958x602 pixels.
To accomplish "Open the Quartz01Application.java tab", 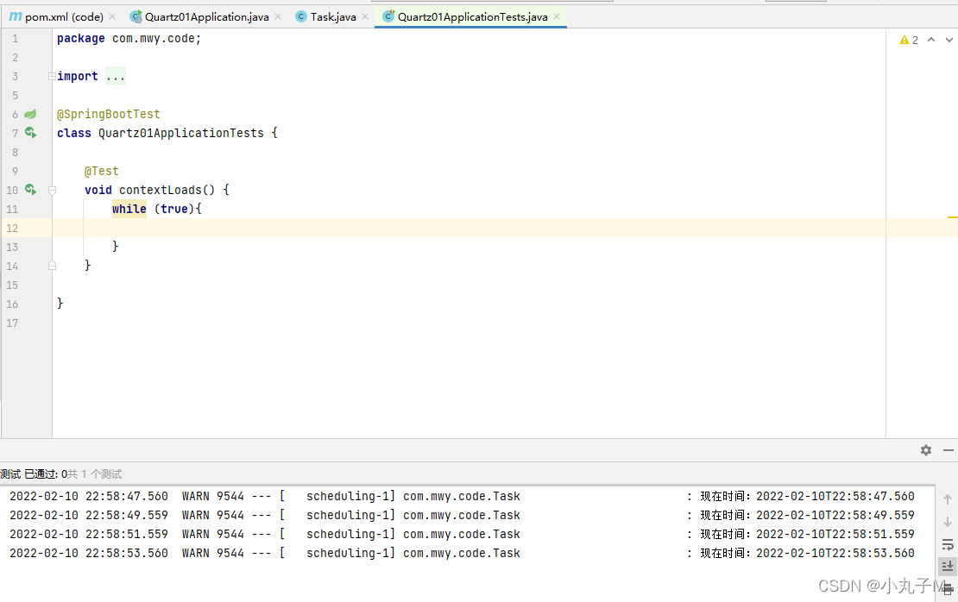I will pyautogui.click(x=200, y=17).
